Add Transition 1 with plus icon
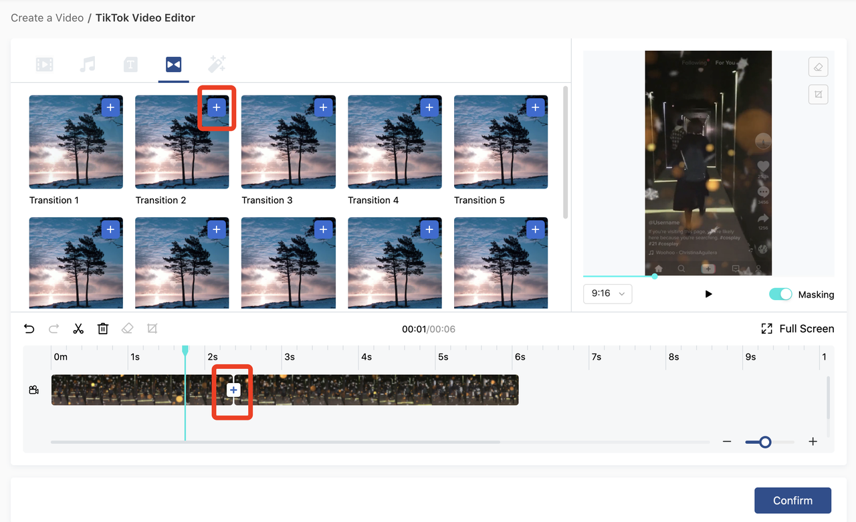Viewport: 856px width, 522px height. coord(110,108)
